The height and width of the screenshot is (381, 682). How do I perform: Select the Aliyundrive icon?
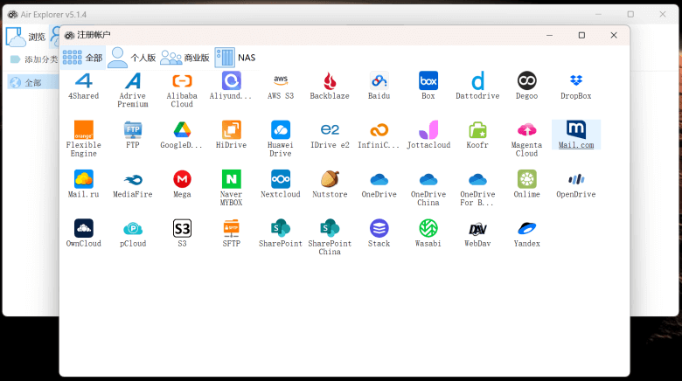coord(231,81)
